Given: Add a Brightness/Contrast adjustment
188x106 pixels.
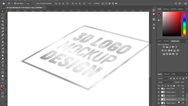Looking at the screenshot, I should pyautogui.click(x=164, y=47).
